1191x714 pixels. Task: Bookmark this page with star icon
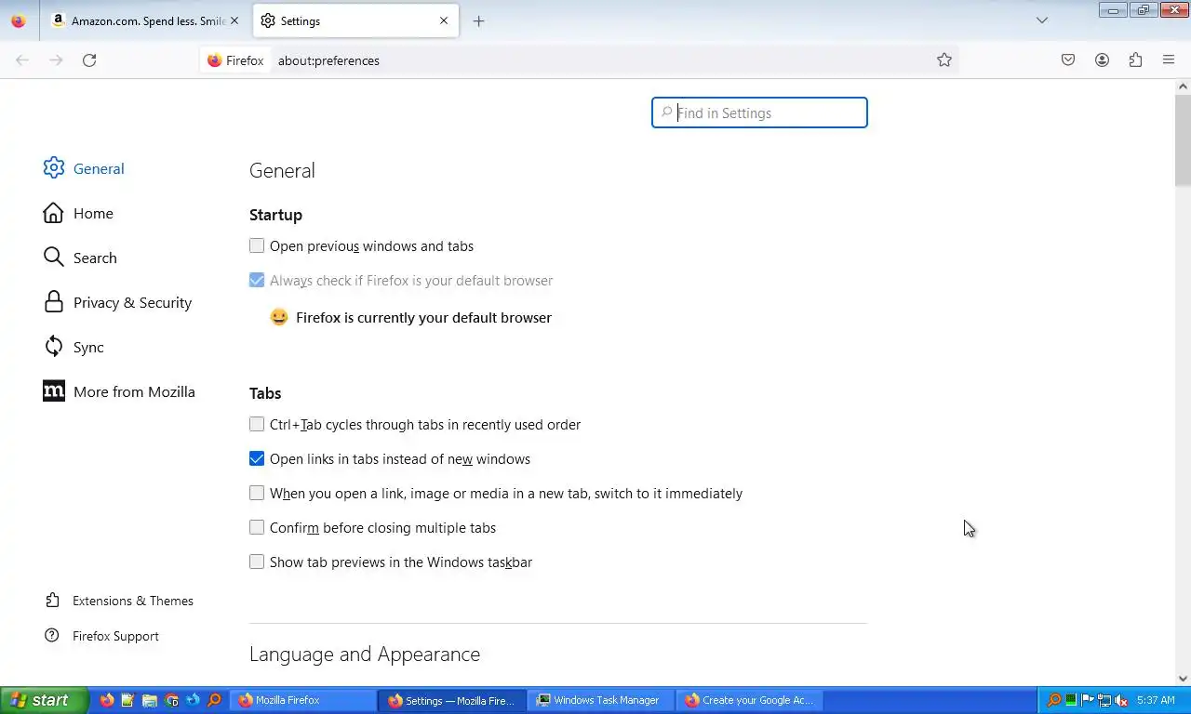[944, 60]
